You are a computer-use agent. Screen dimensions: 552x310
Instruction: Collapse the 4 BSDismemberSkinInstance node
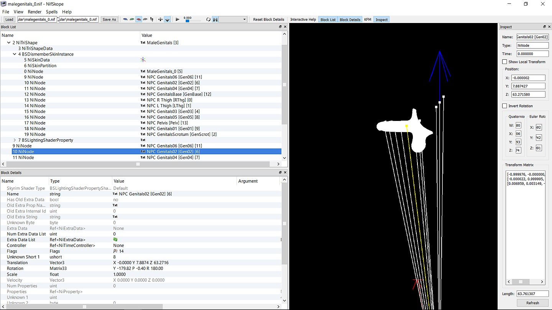(x=15, y=54)
